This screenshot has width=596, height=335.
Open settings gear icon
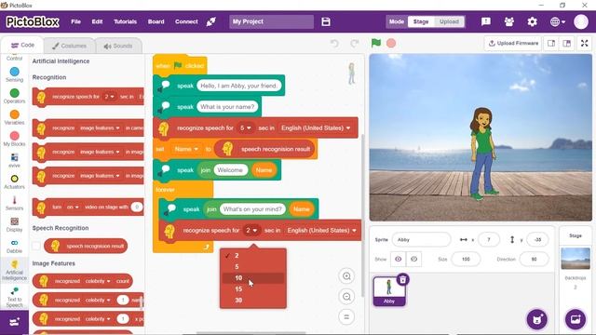[x=532, y=21]
